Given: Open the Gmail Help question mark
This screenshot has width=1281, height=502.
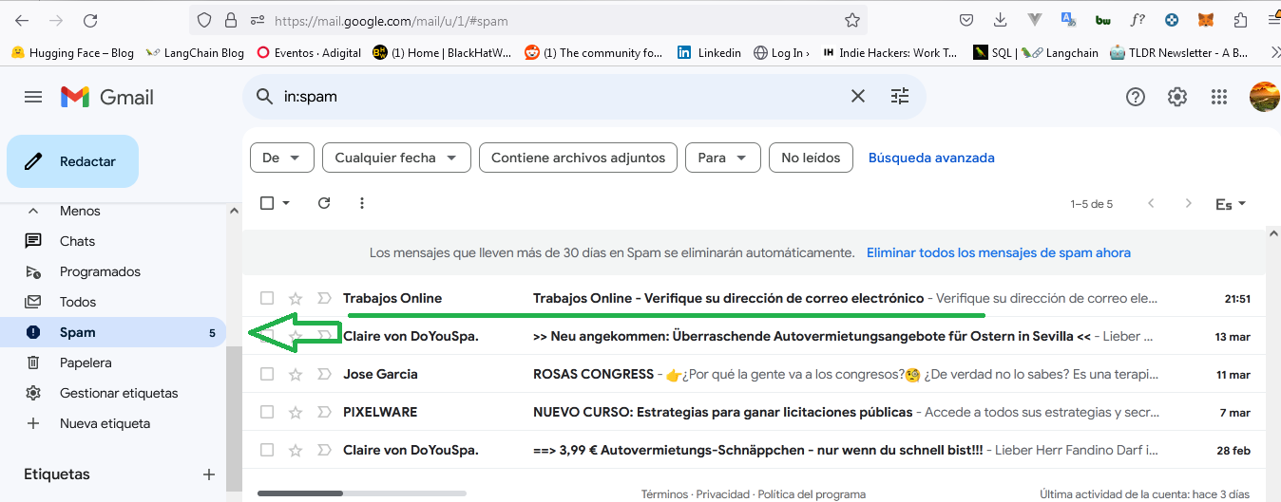Looking at the screenshot, I should pos(1135,97).
